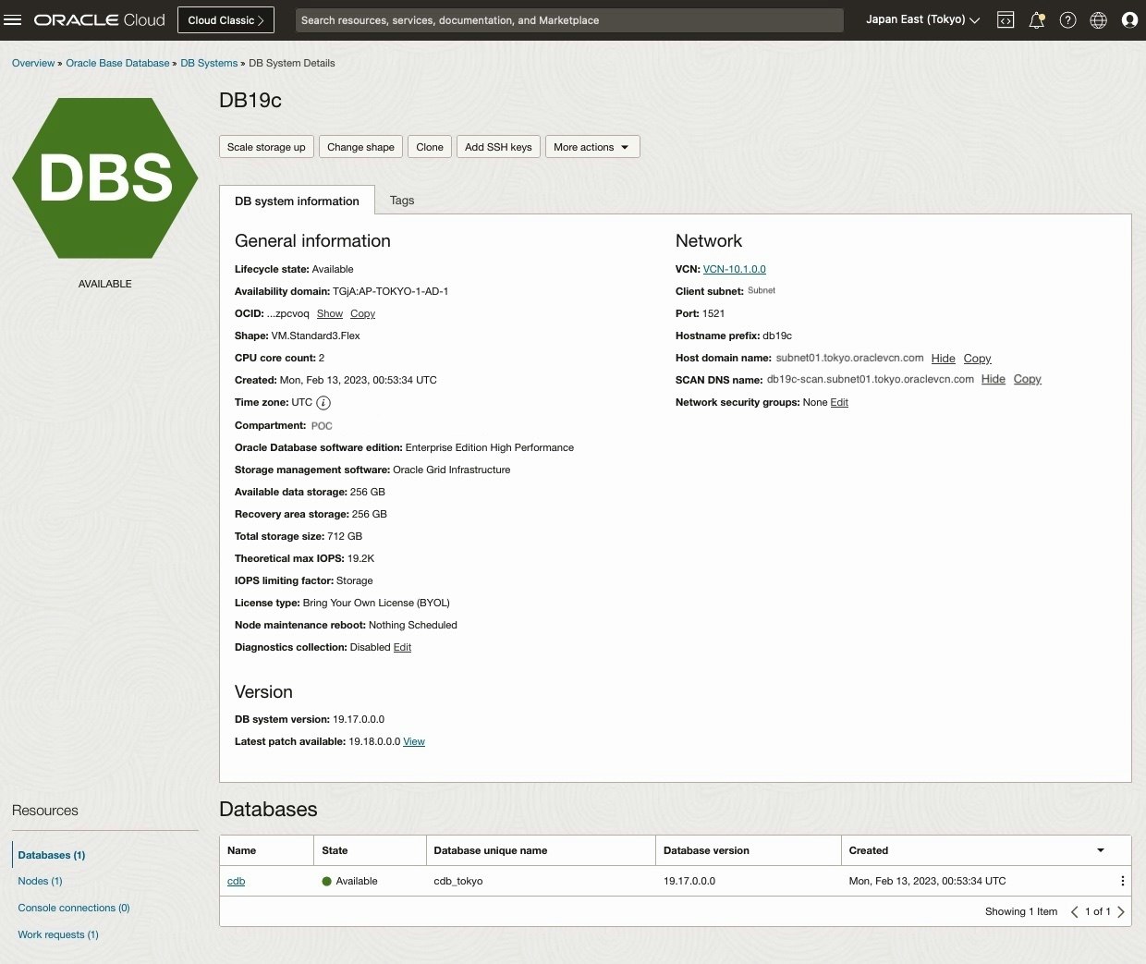View the latest available patch
Viewport: 1146px width, 964px height.
414,742
